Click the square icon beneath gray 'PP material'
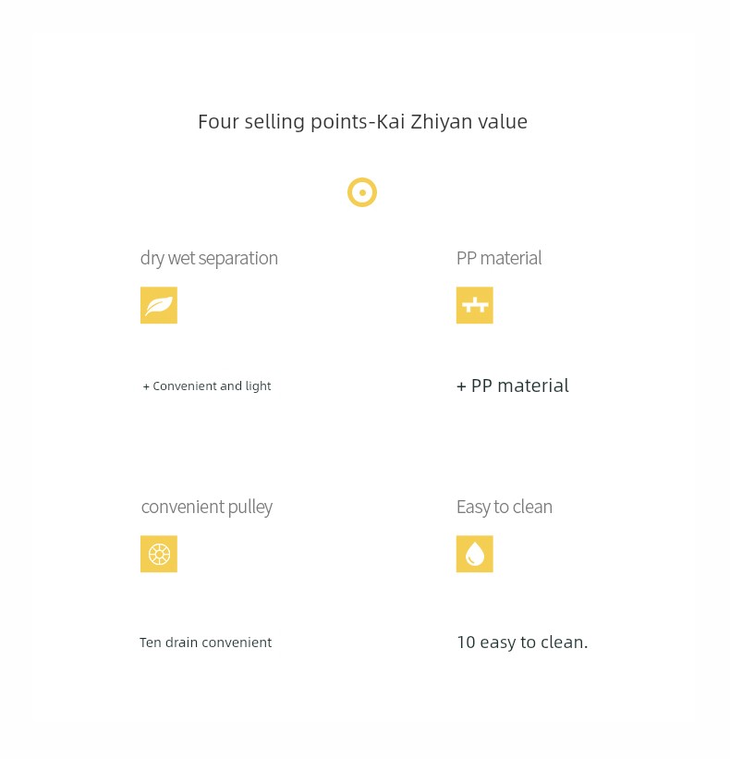This screenshot has height=759, width=730. tap(475, 305)
